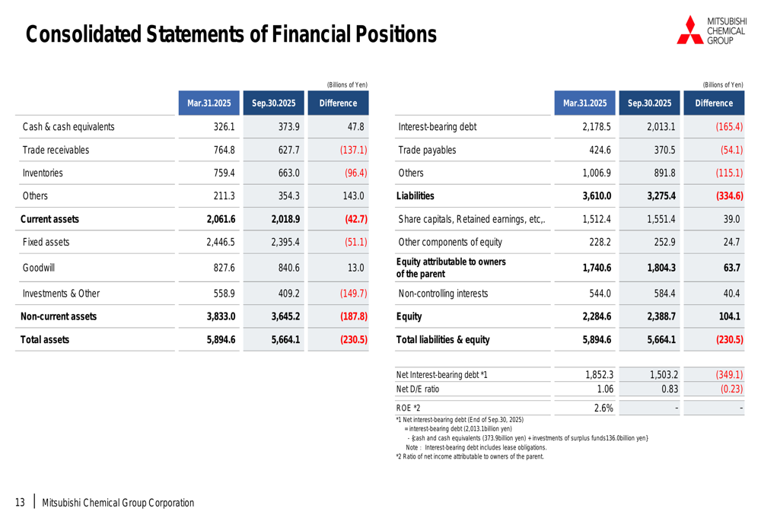Viewport: 761px width, 521px height.
Task: Click the Liabilities subtotal row label
Action: click(416, 196)
